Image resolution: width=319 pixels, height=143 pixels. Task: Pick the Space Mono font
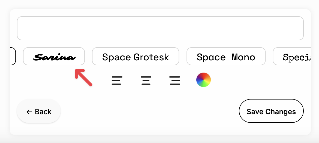pos(226,57)
